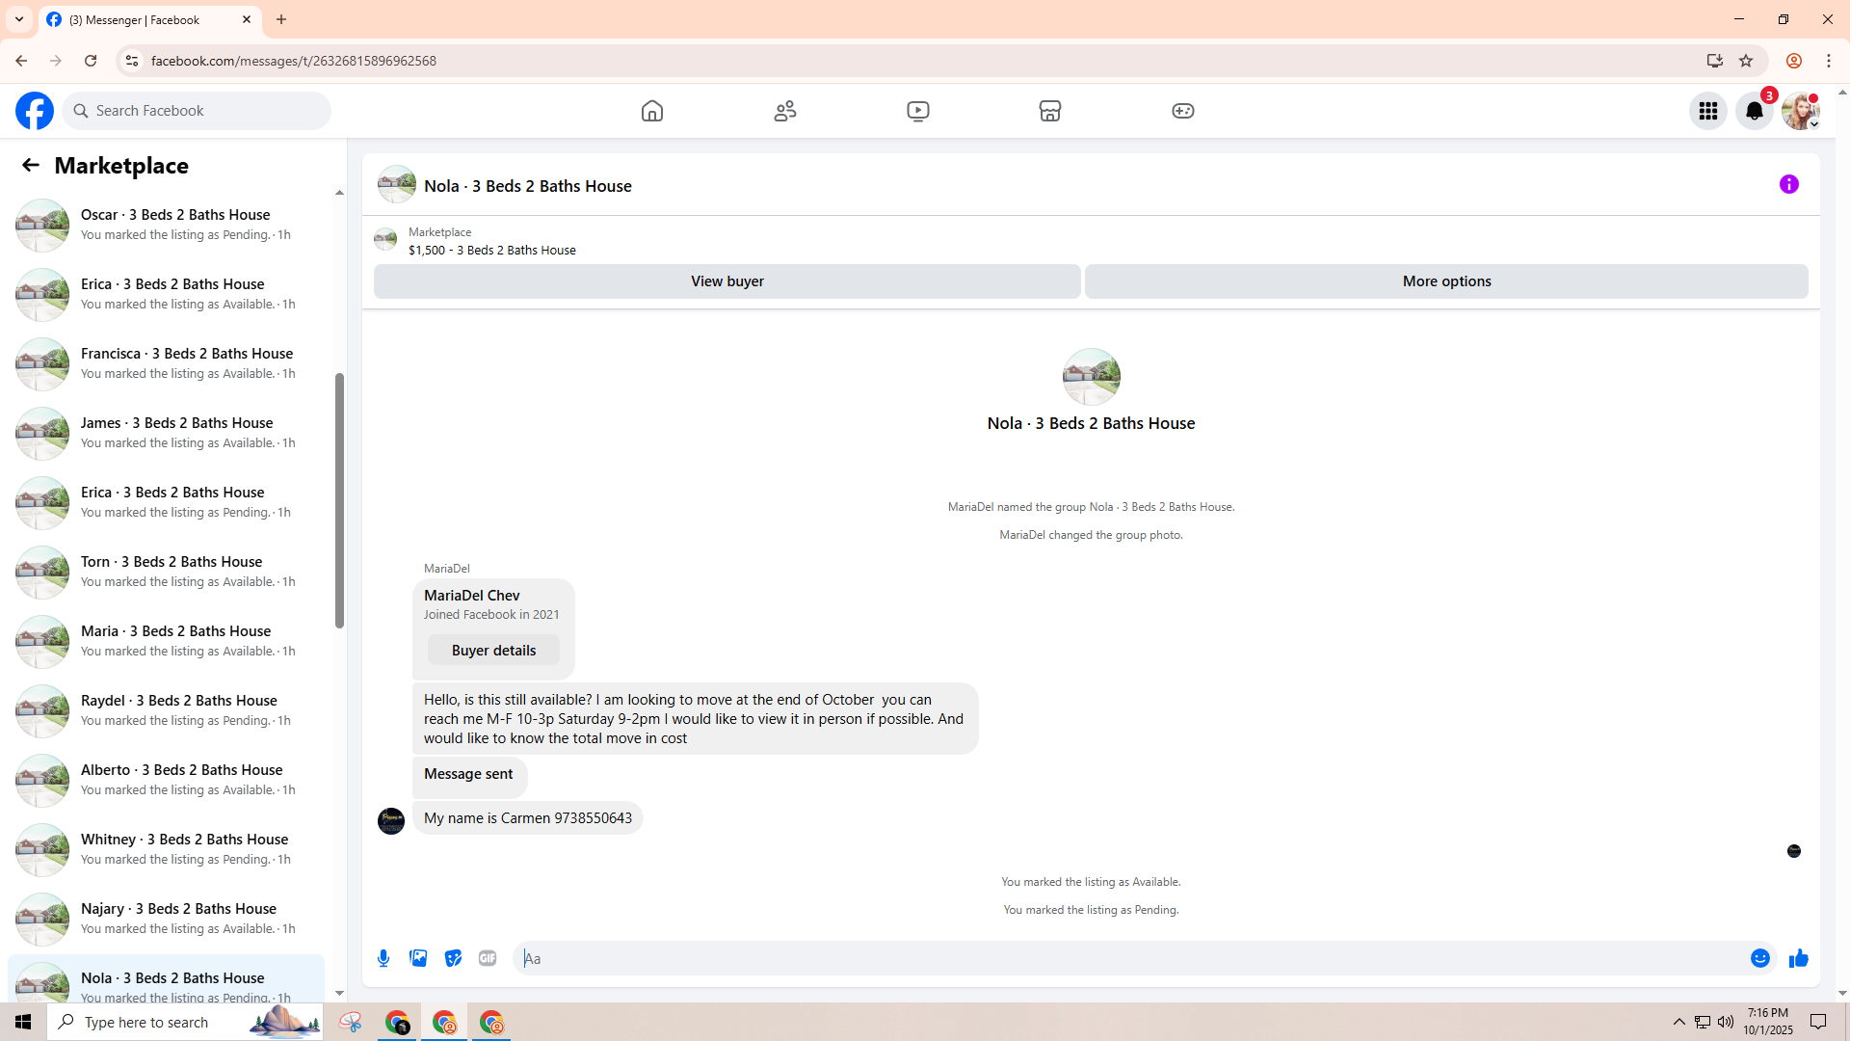Open the Video (Watch) tab icon
Image resolution: width=1850 pixels, height=1041 pixels.
point(918,111)
